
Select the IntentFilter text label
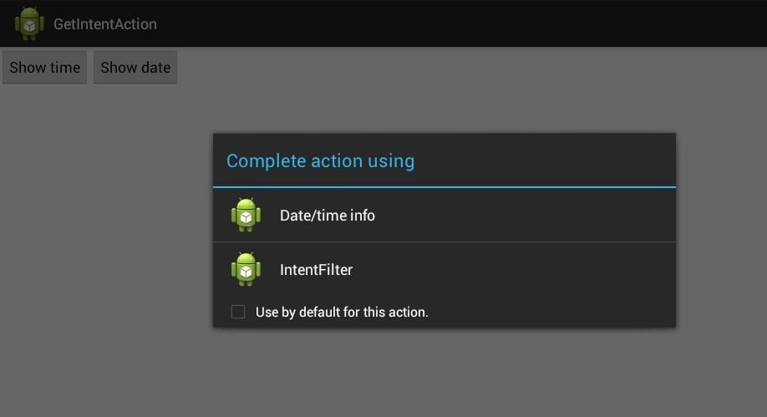[316, 270]
